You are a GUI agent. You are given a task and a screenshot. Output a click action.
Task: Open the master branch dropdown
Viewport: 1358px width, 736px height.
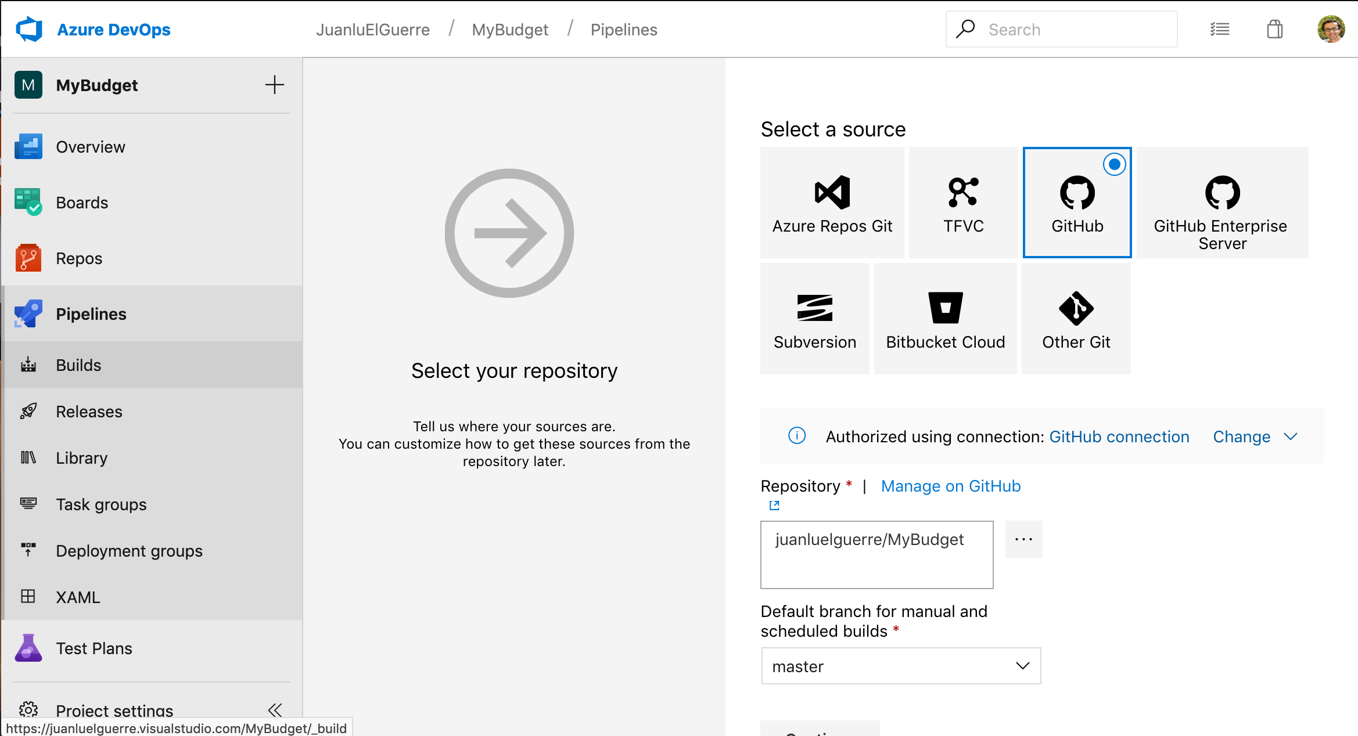point(900,666)
